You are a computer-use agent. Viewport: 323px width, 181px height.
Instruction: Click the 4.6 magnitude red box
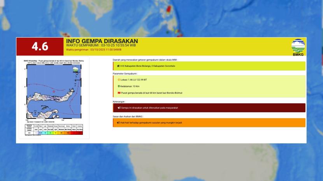(x=40, y=47)
